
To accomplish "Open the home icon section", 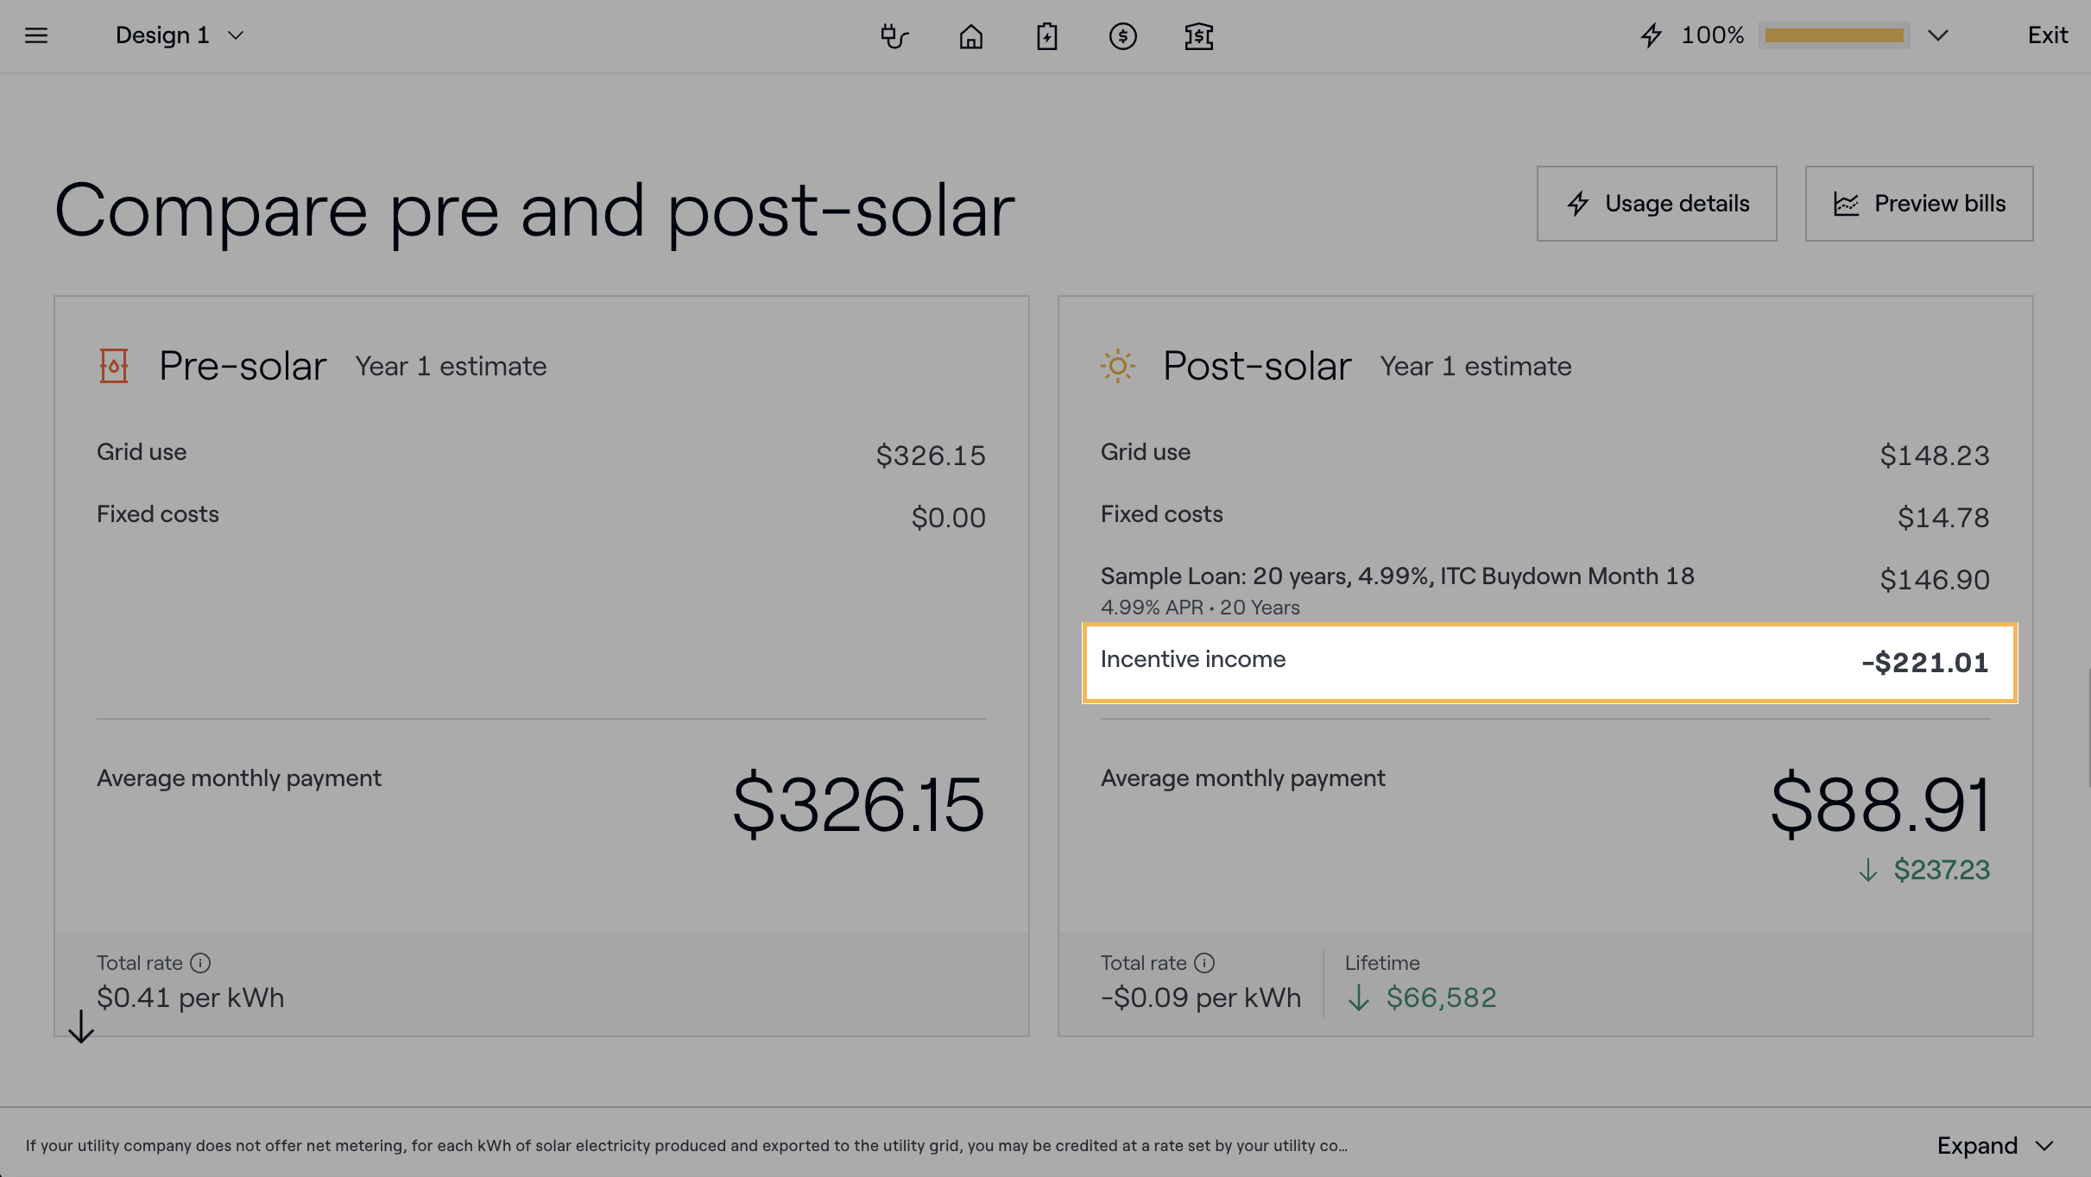I will (x=970, y=36).
